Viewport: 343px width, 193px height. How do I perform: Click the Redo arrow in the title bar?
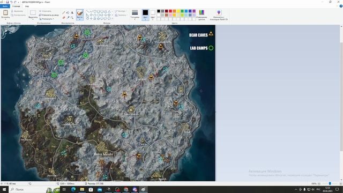click(15, 2)
